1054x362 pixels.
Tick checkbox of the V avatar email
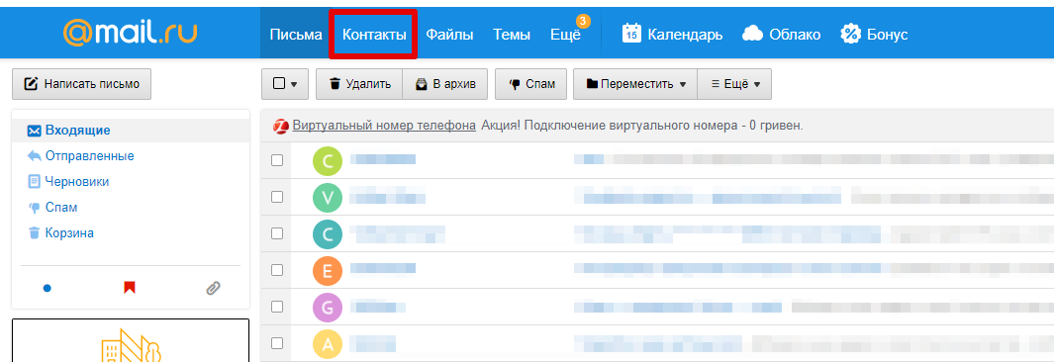[277, 197]
